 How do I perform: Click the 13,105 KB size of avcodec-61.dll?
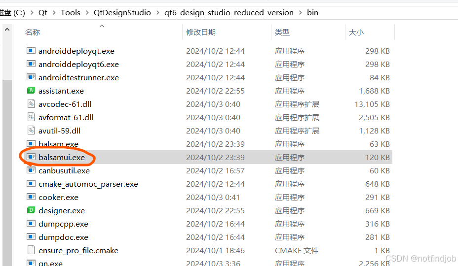click(x=372, y=104)
